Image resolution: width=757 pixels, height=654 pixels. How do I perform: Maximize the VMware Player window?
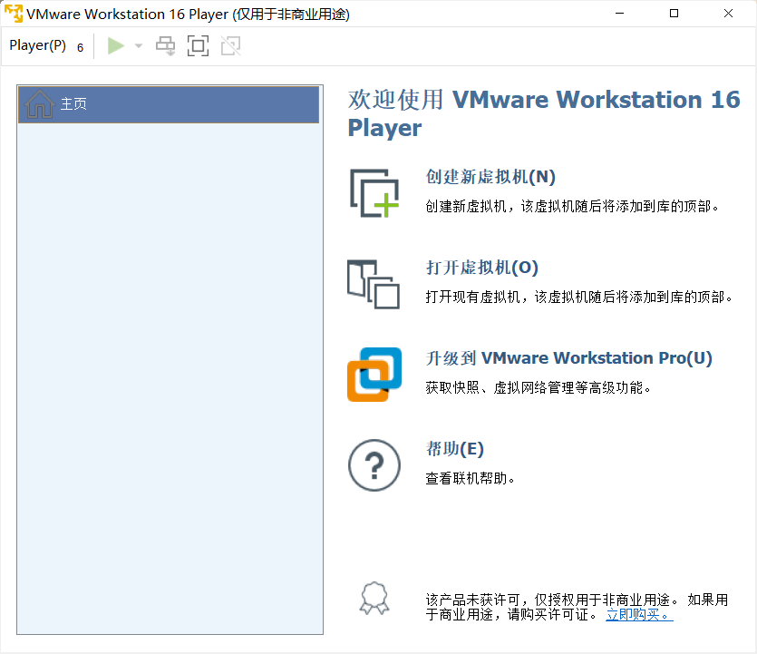click(674, 14)
